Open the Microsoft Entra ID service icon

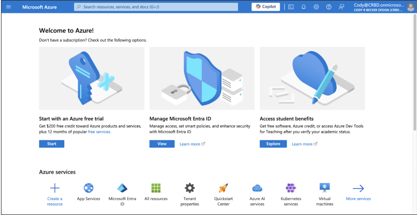point(122,188)
